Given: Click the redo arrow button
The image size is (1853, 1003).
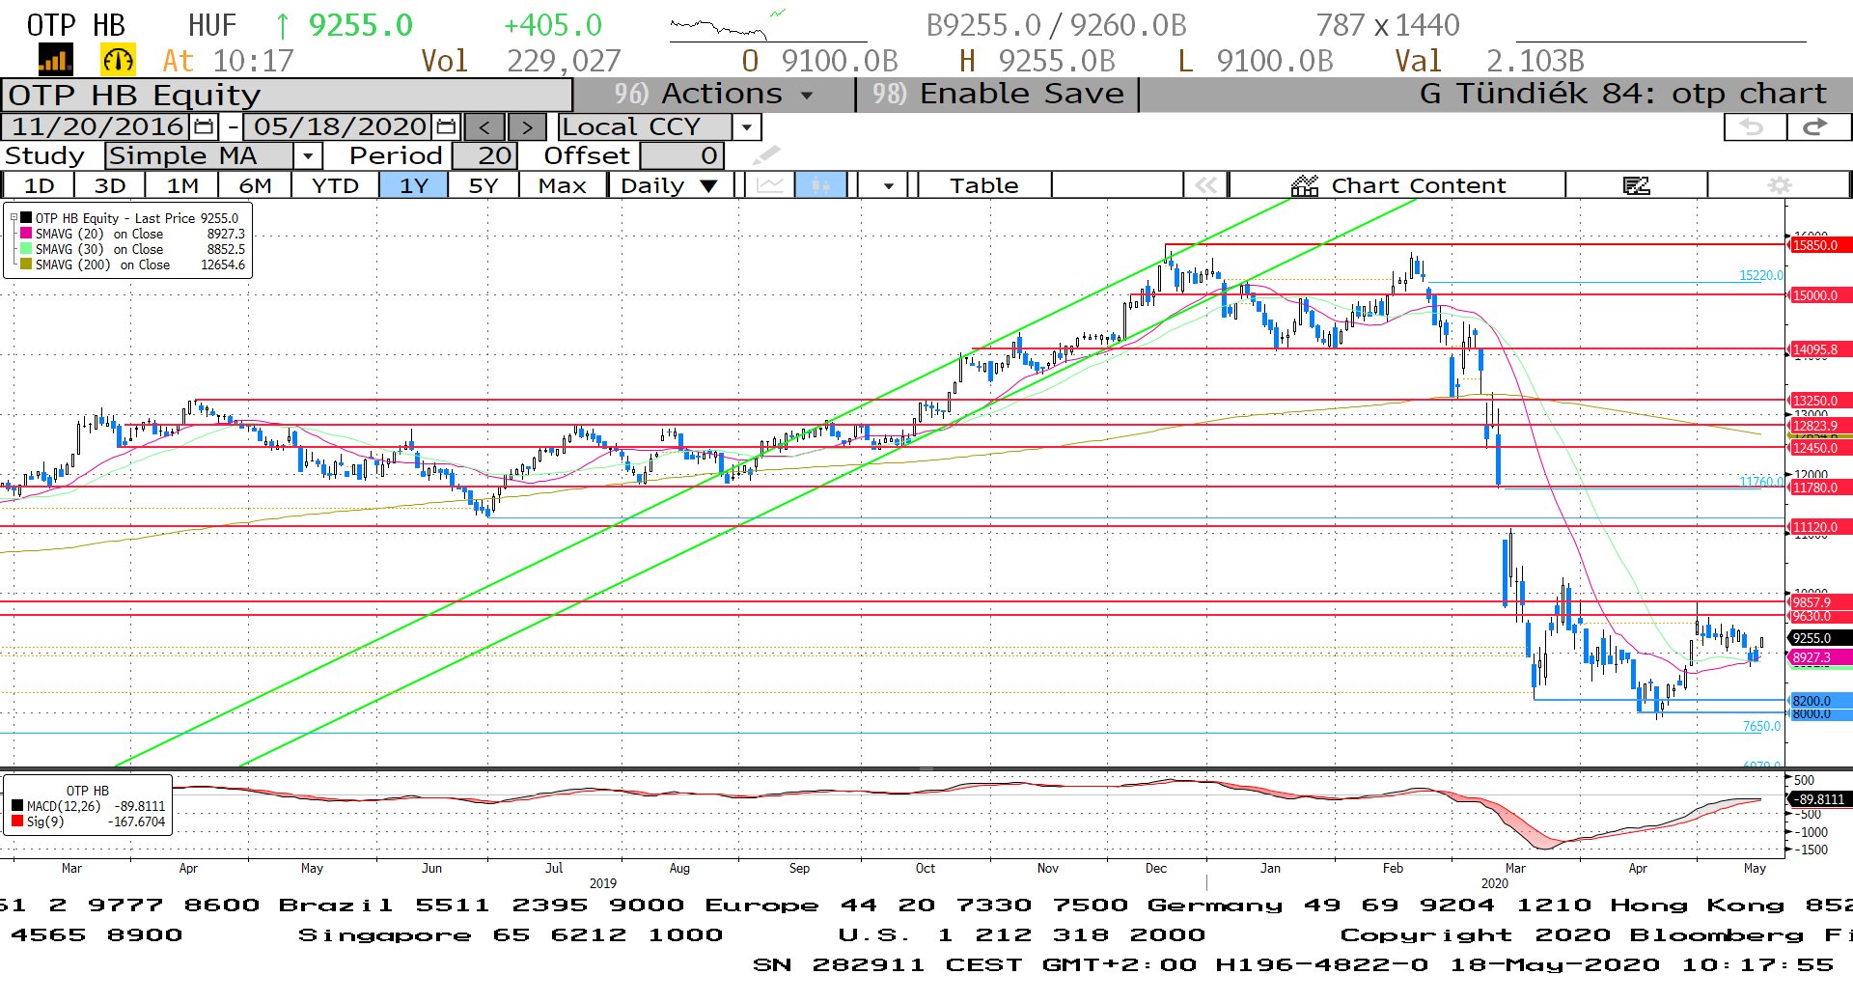Looking at the screenshot, I should coord(1817,126).
